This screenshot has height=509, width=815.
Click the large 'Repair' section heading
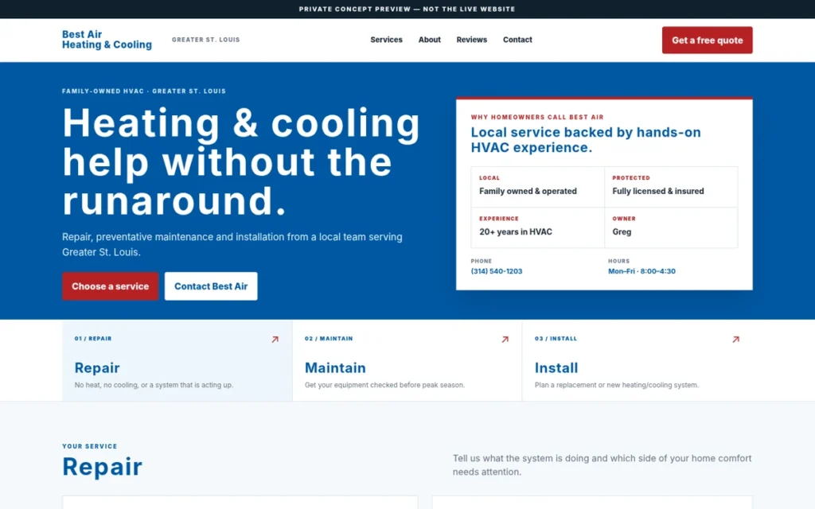(102, 466)
